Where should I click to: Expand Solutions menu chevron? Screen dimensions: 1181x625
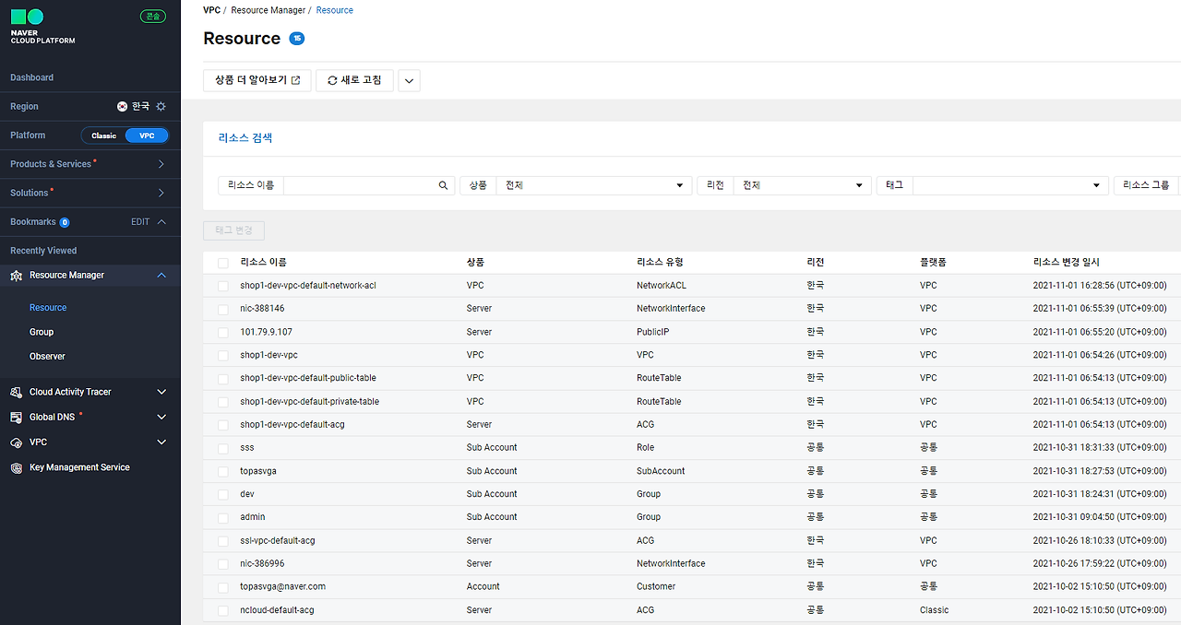pyautogui.click(x=161, y=193)
